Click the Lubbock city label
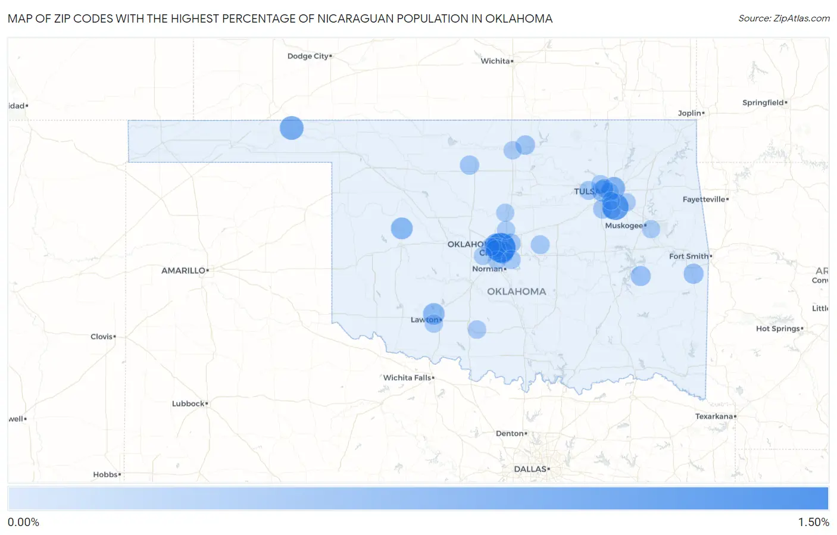This screenshot has height=535, width=837. [x=188, y=403]
